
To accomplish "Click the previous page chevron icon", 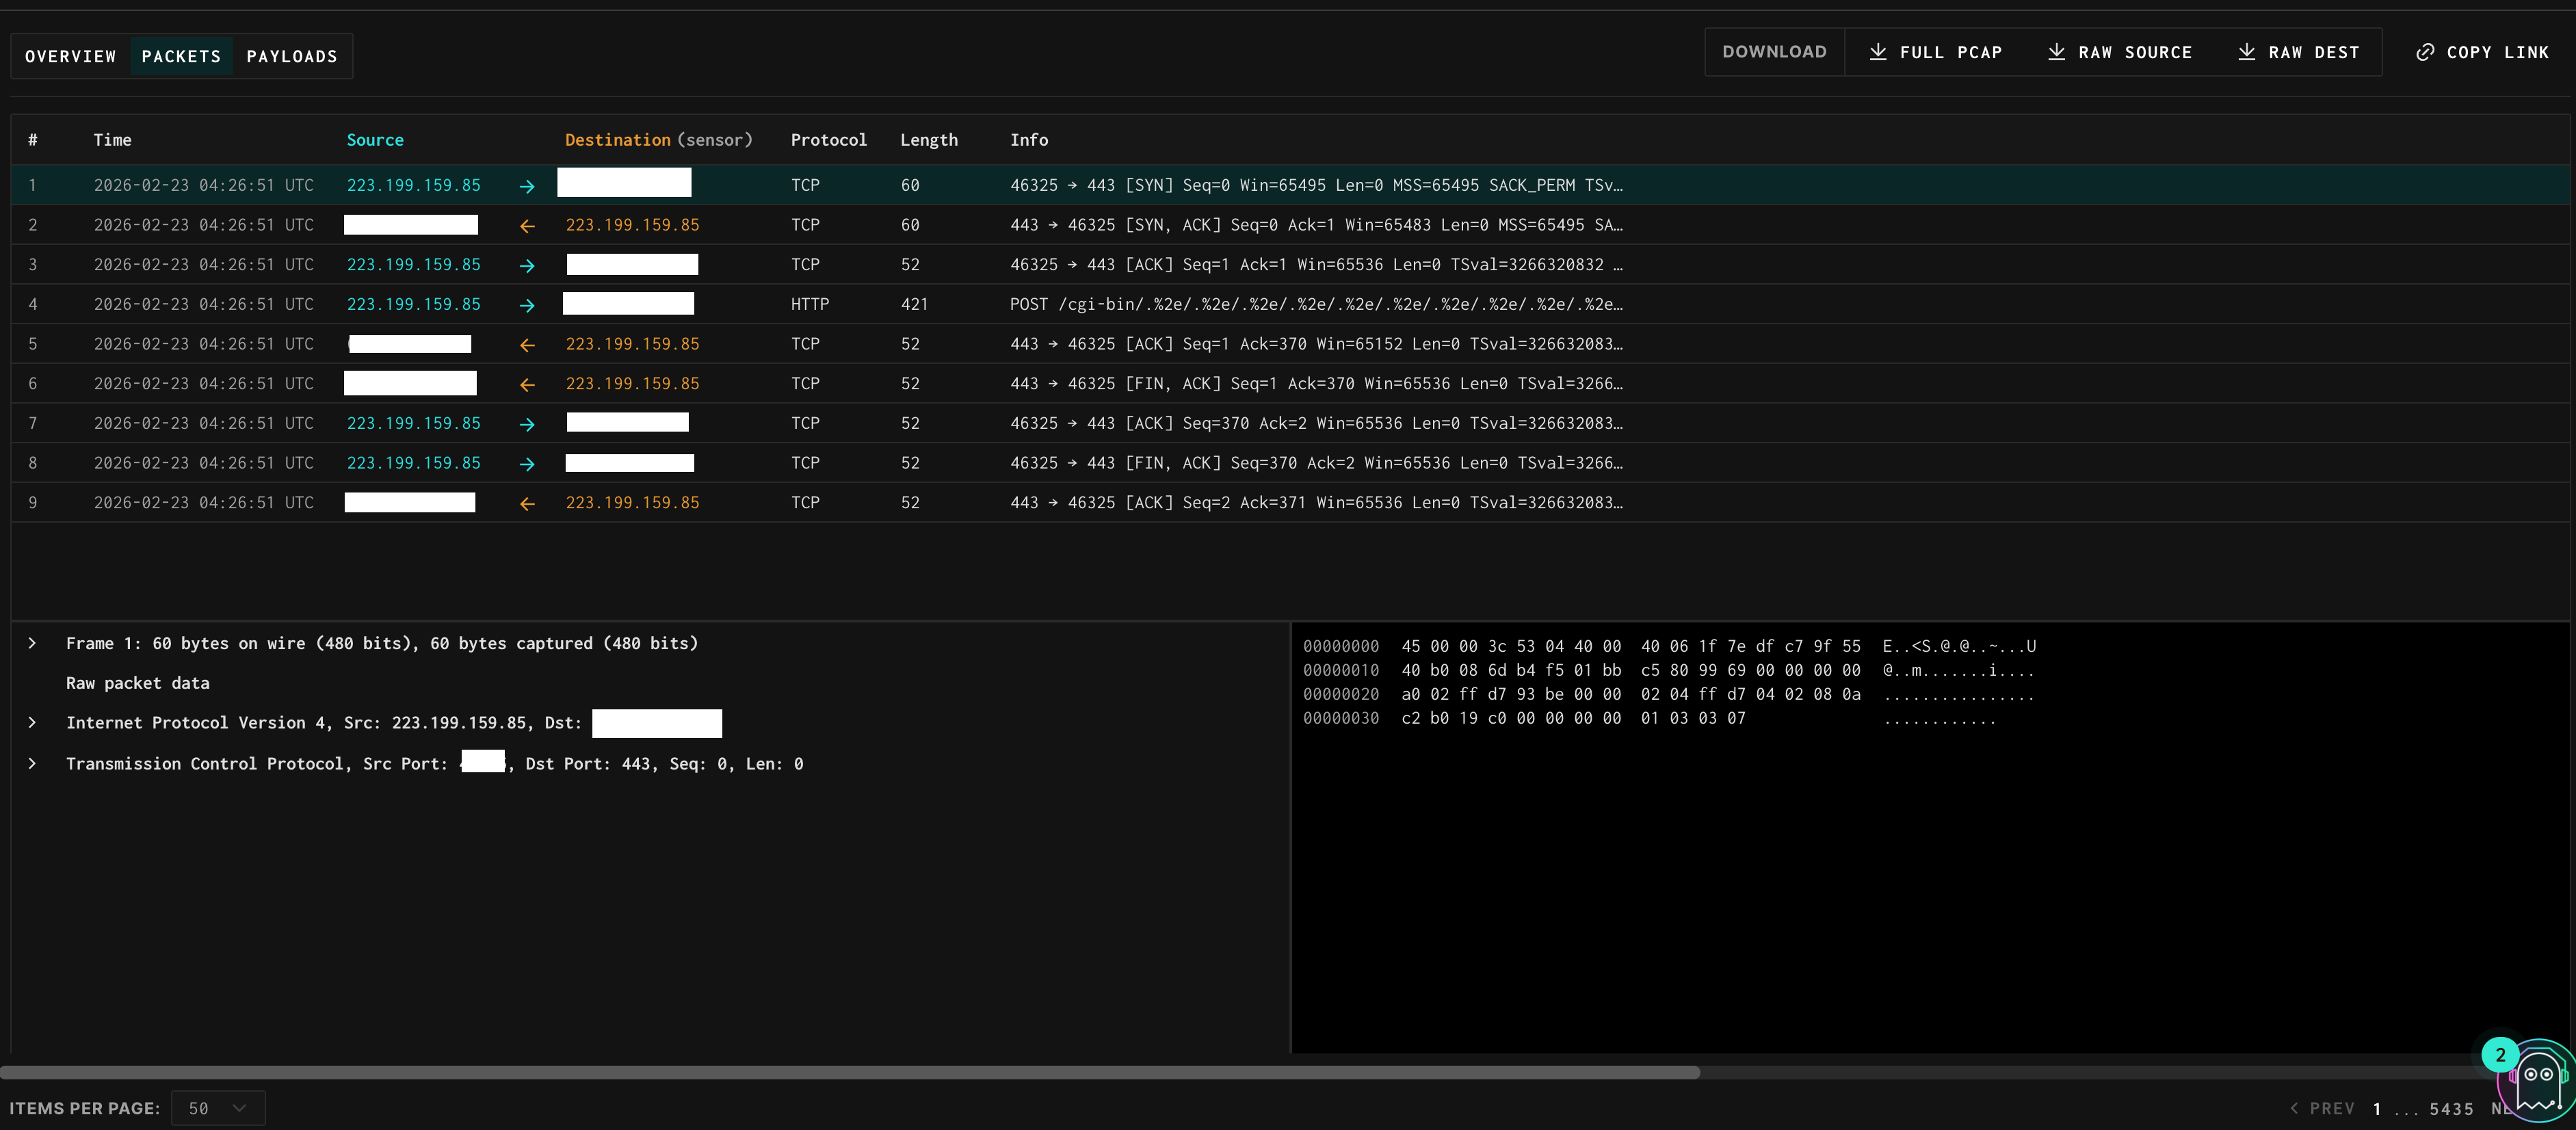I will [2294, 1108].
